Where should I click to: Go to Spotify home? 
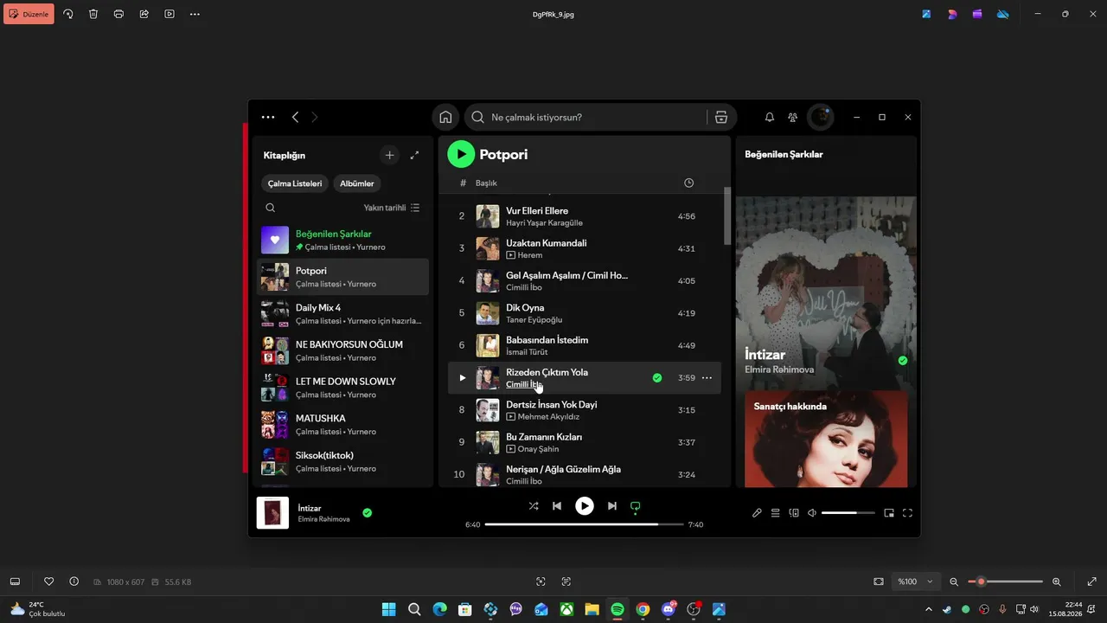(445, 117)
